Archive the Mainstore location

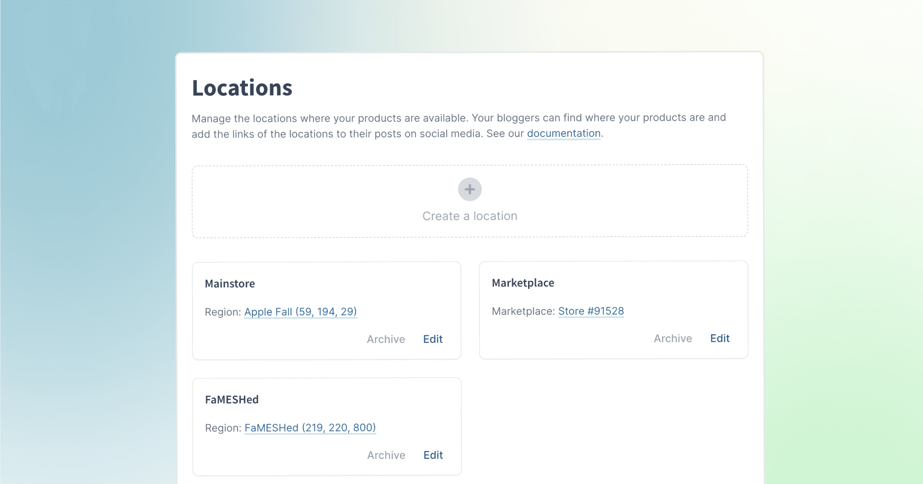[x=386, y=339]
